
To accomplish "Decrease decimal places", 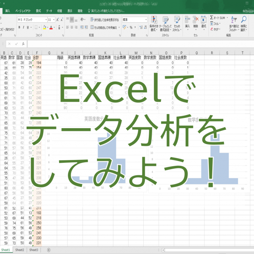I will pos(146,27).
